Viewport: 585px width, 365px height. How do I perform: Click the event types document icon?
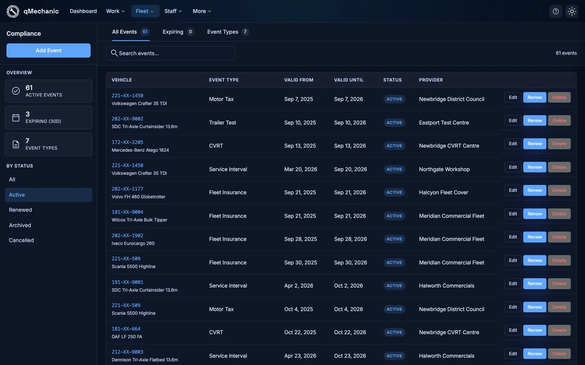point(16,144)
